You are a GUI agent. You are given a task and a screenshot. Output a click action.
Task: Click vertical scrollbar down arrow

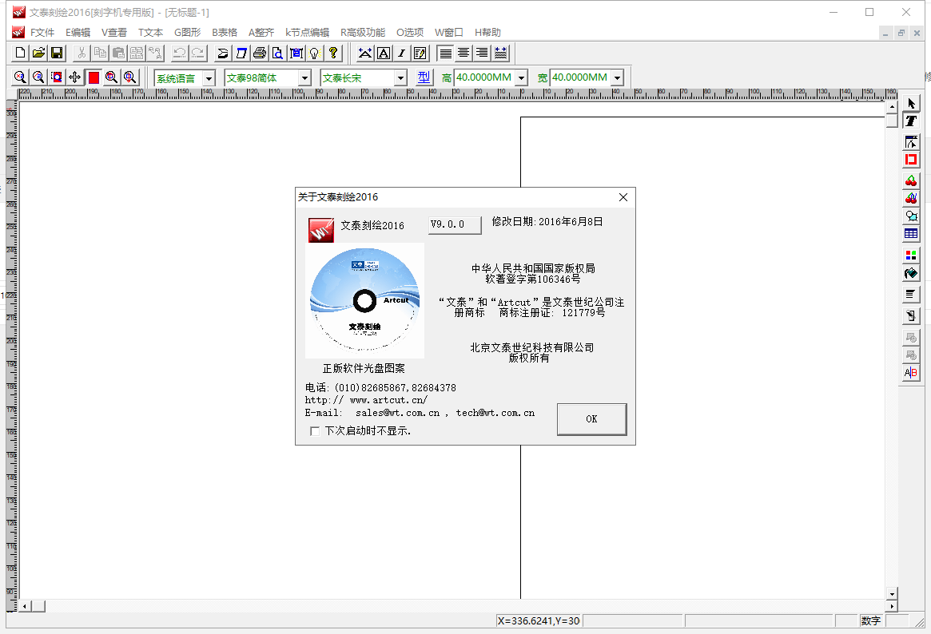(x=892, y=593)
